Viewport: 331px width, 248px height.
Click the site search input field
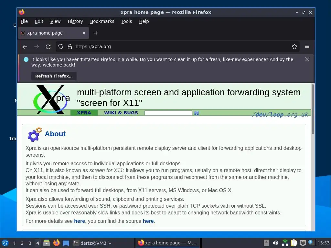click(x=168, y=113)
